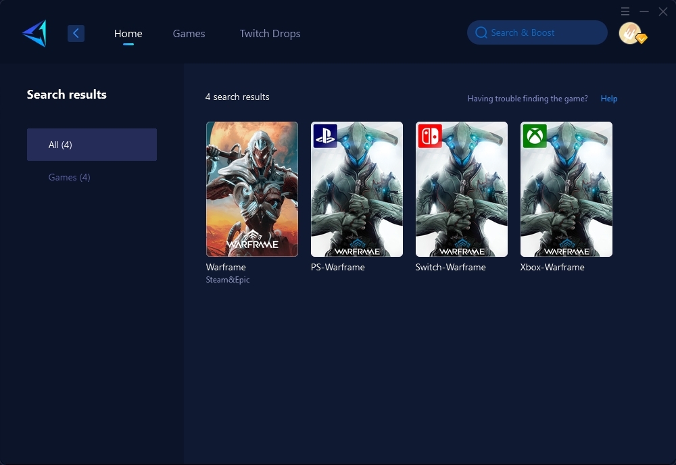This screenshot has height=465, width=676.
Task: Select the All (4) filter
Action: coord(92,145)
